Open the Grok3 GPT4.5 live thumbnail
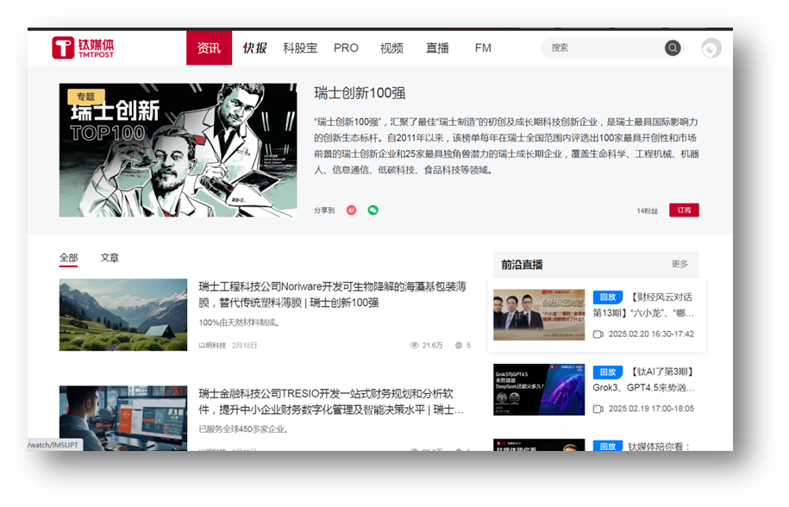The height and width of the screenshot is (507, 789). tap(539, 390)
